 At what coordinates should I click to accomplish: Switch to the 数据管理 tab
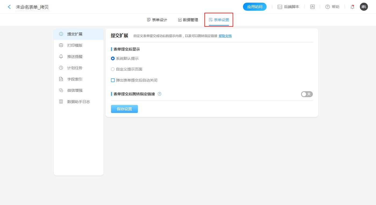[x=188, y=20]
